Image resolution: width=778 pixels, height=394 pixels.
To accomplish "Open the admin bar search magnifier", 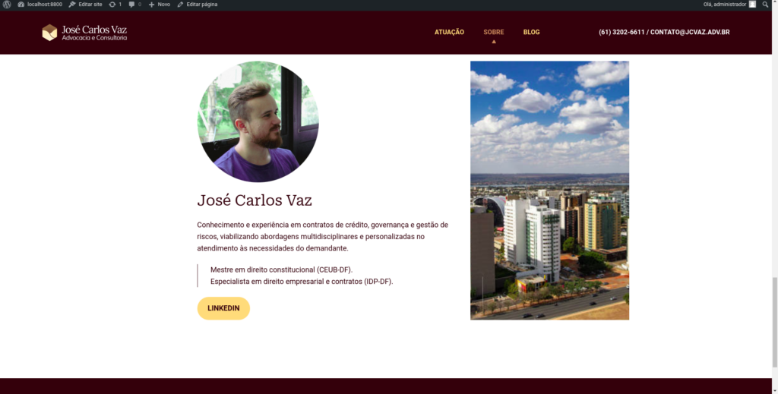I will (766, 5).
